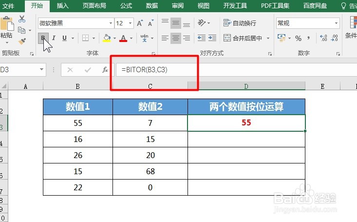Decrease font size with the small A
This screenshot has height=222, width=357.
click(x=150, y=23)
